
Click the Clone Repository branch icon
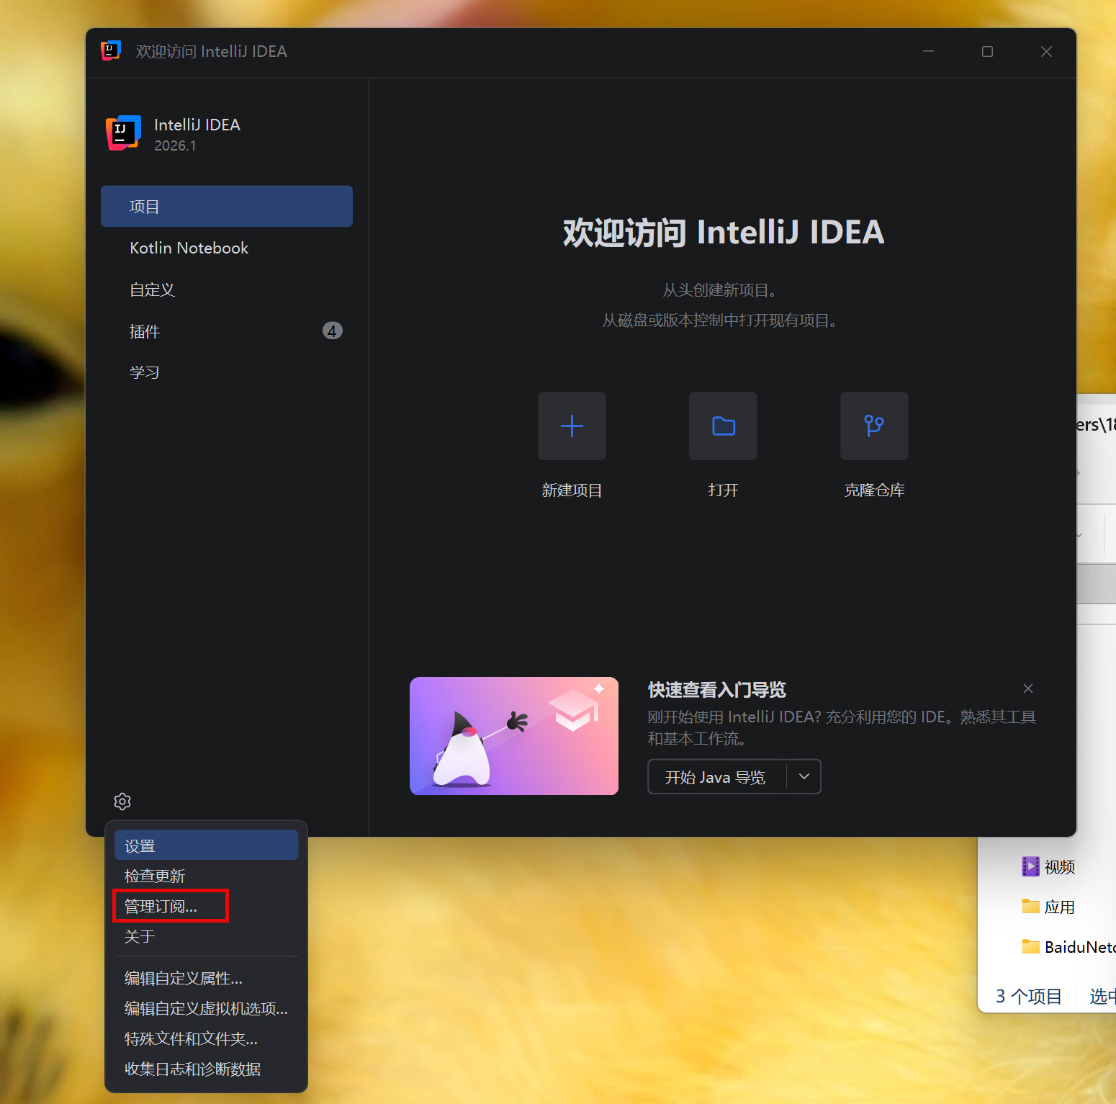point(874,426)
